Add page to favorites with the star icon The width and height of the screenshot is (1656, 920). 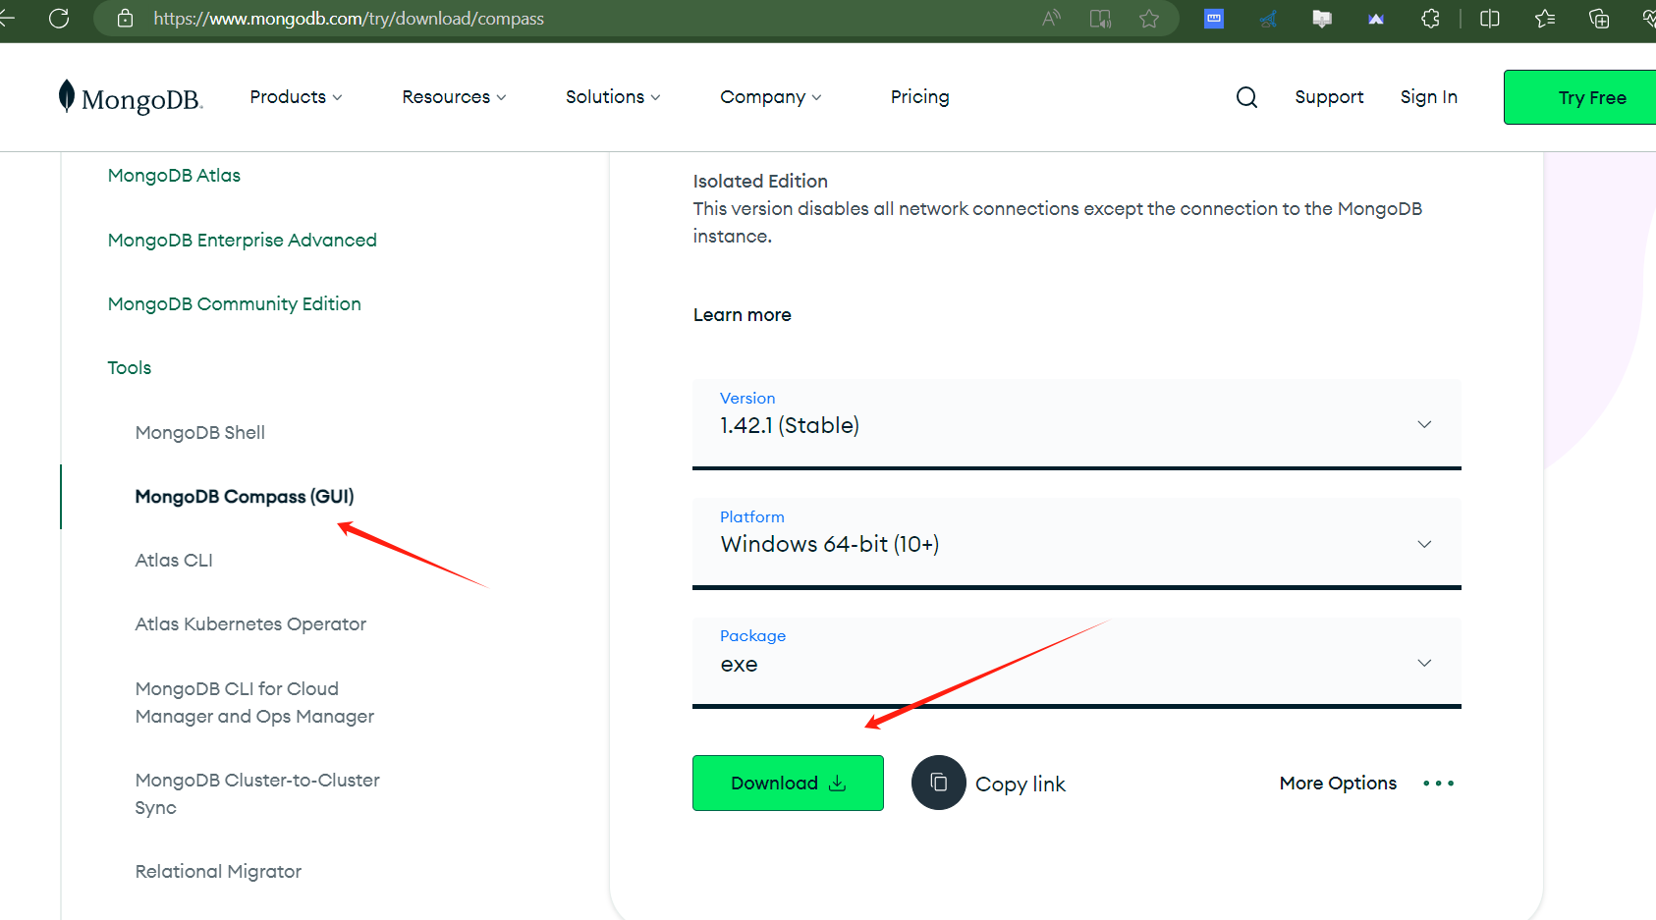[x=1149, y=19]
